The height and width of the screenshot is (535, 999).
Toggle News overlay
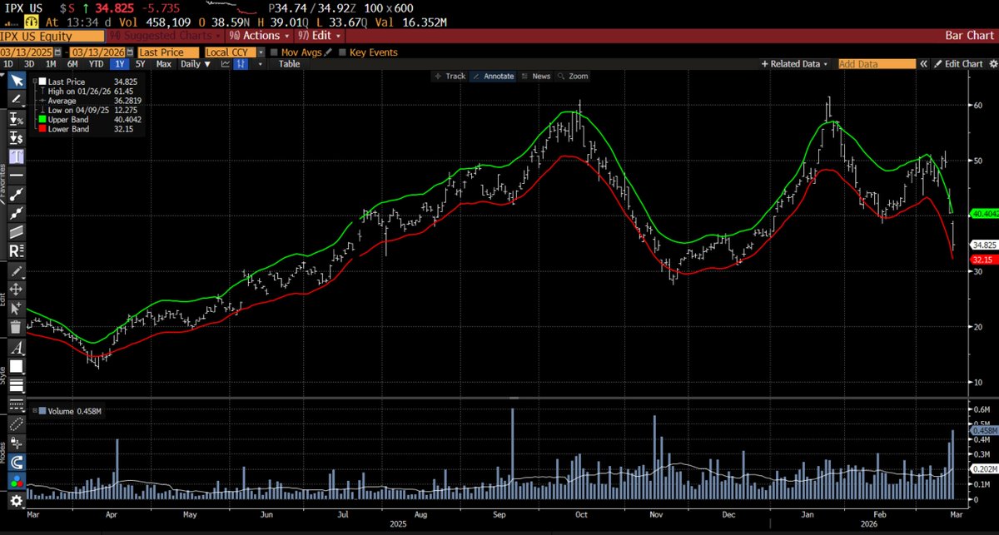(x=536, y=76)
